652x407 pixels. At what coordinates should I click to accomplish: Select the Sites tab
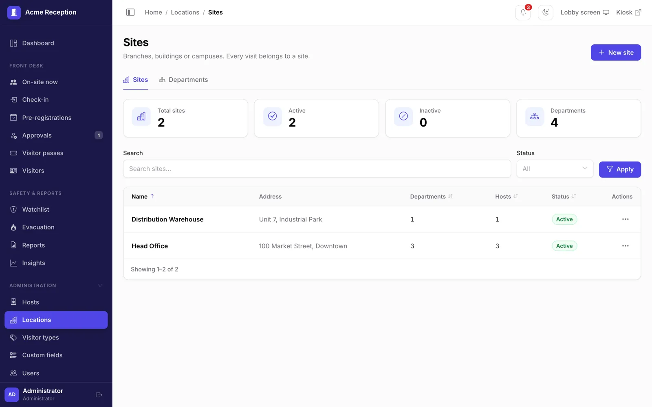tap(136, 80)
